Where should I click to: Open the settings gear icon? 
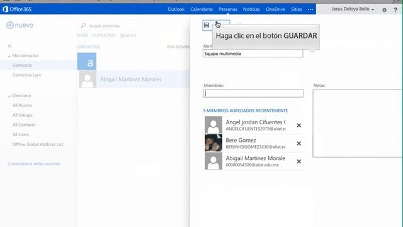click(x=384, y=10)
